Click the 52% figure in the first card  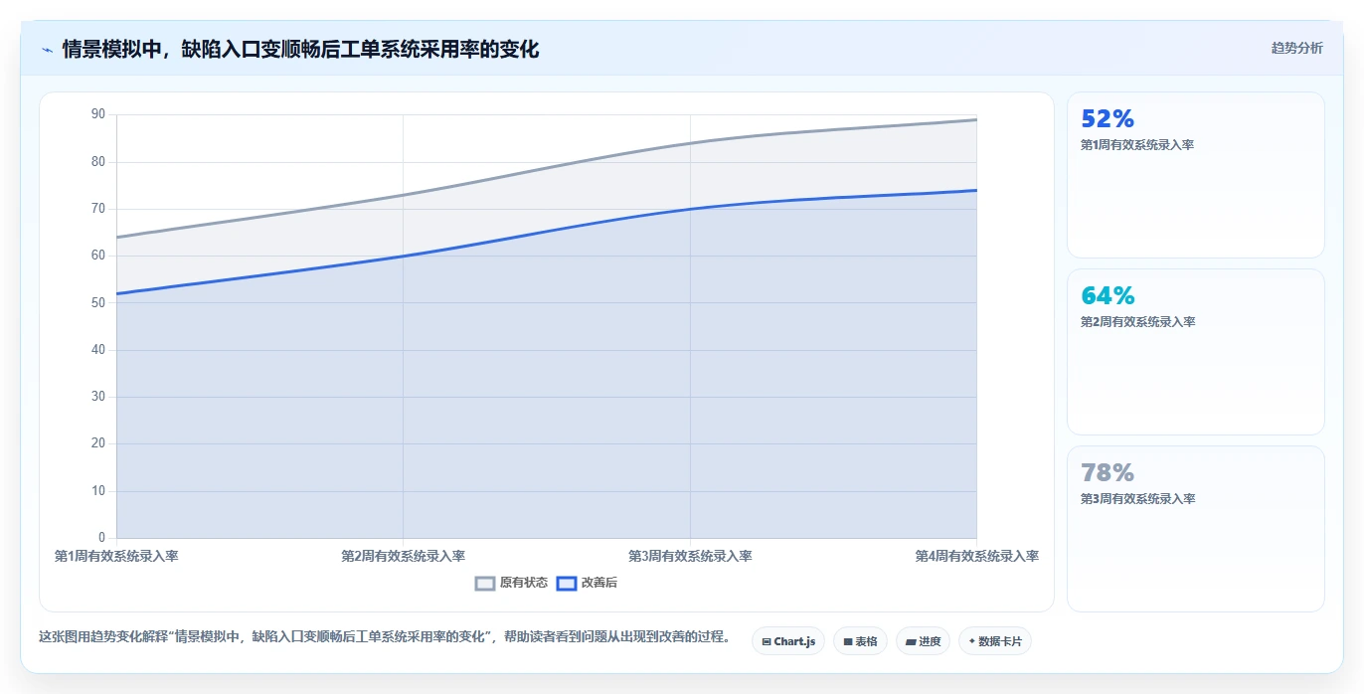click(x=1108, y=119)
